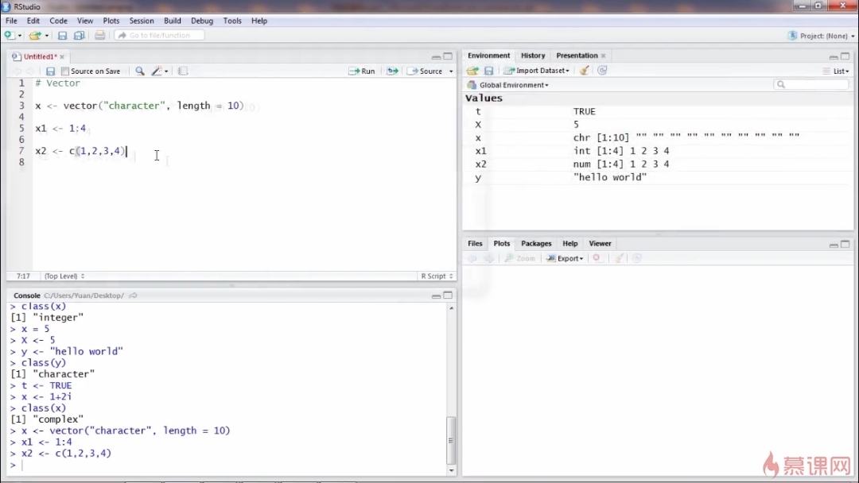The width and height of the screenshot is (859, 483).
Task: Click the Save all documents icon
Action: pyautogui.click(x=79, y=36)
